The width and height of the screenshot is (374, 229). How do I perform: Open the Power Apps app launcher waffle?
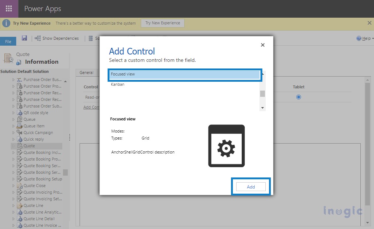(9, 8)
